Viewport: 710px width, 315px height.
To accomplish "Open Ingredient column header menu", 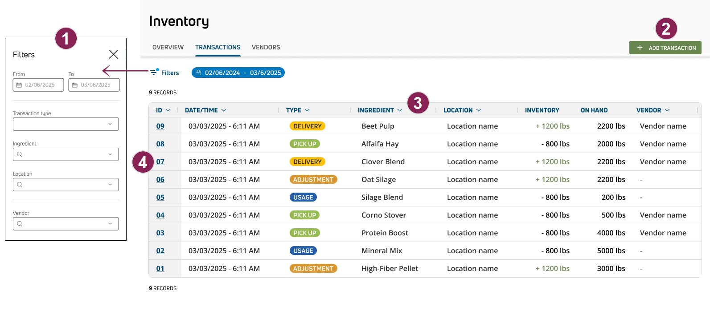I will tap(400, 110).
